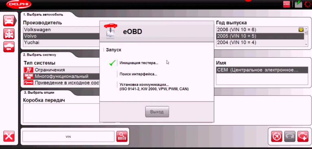Screen dimensions: 312x149
Task: Select CEM Центральное электронное entry
Action: pos(262,70)
